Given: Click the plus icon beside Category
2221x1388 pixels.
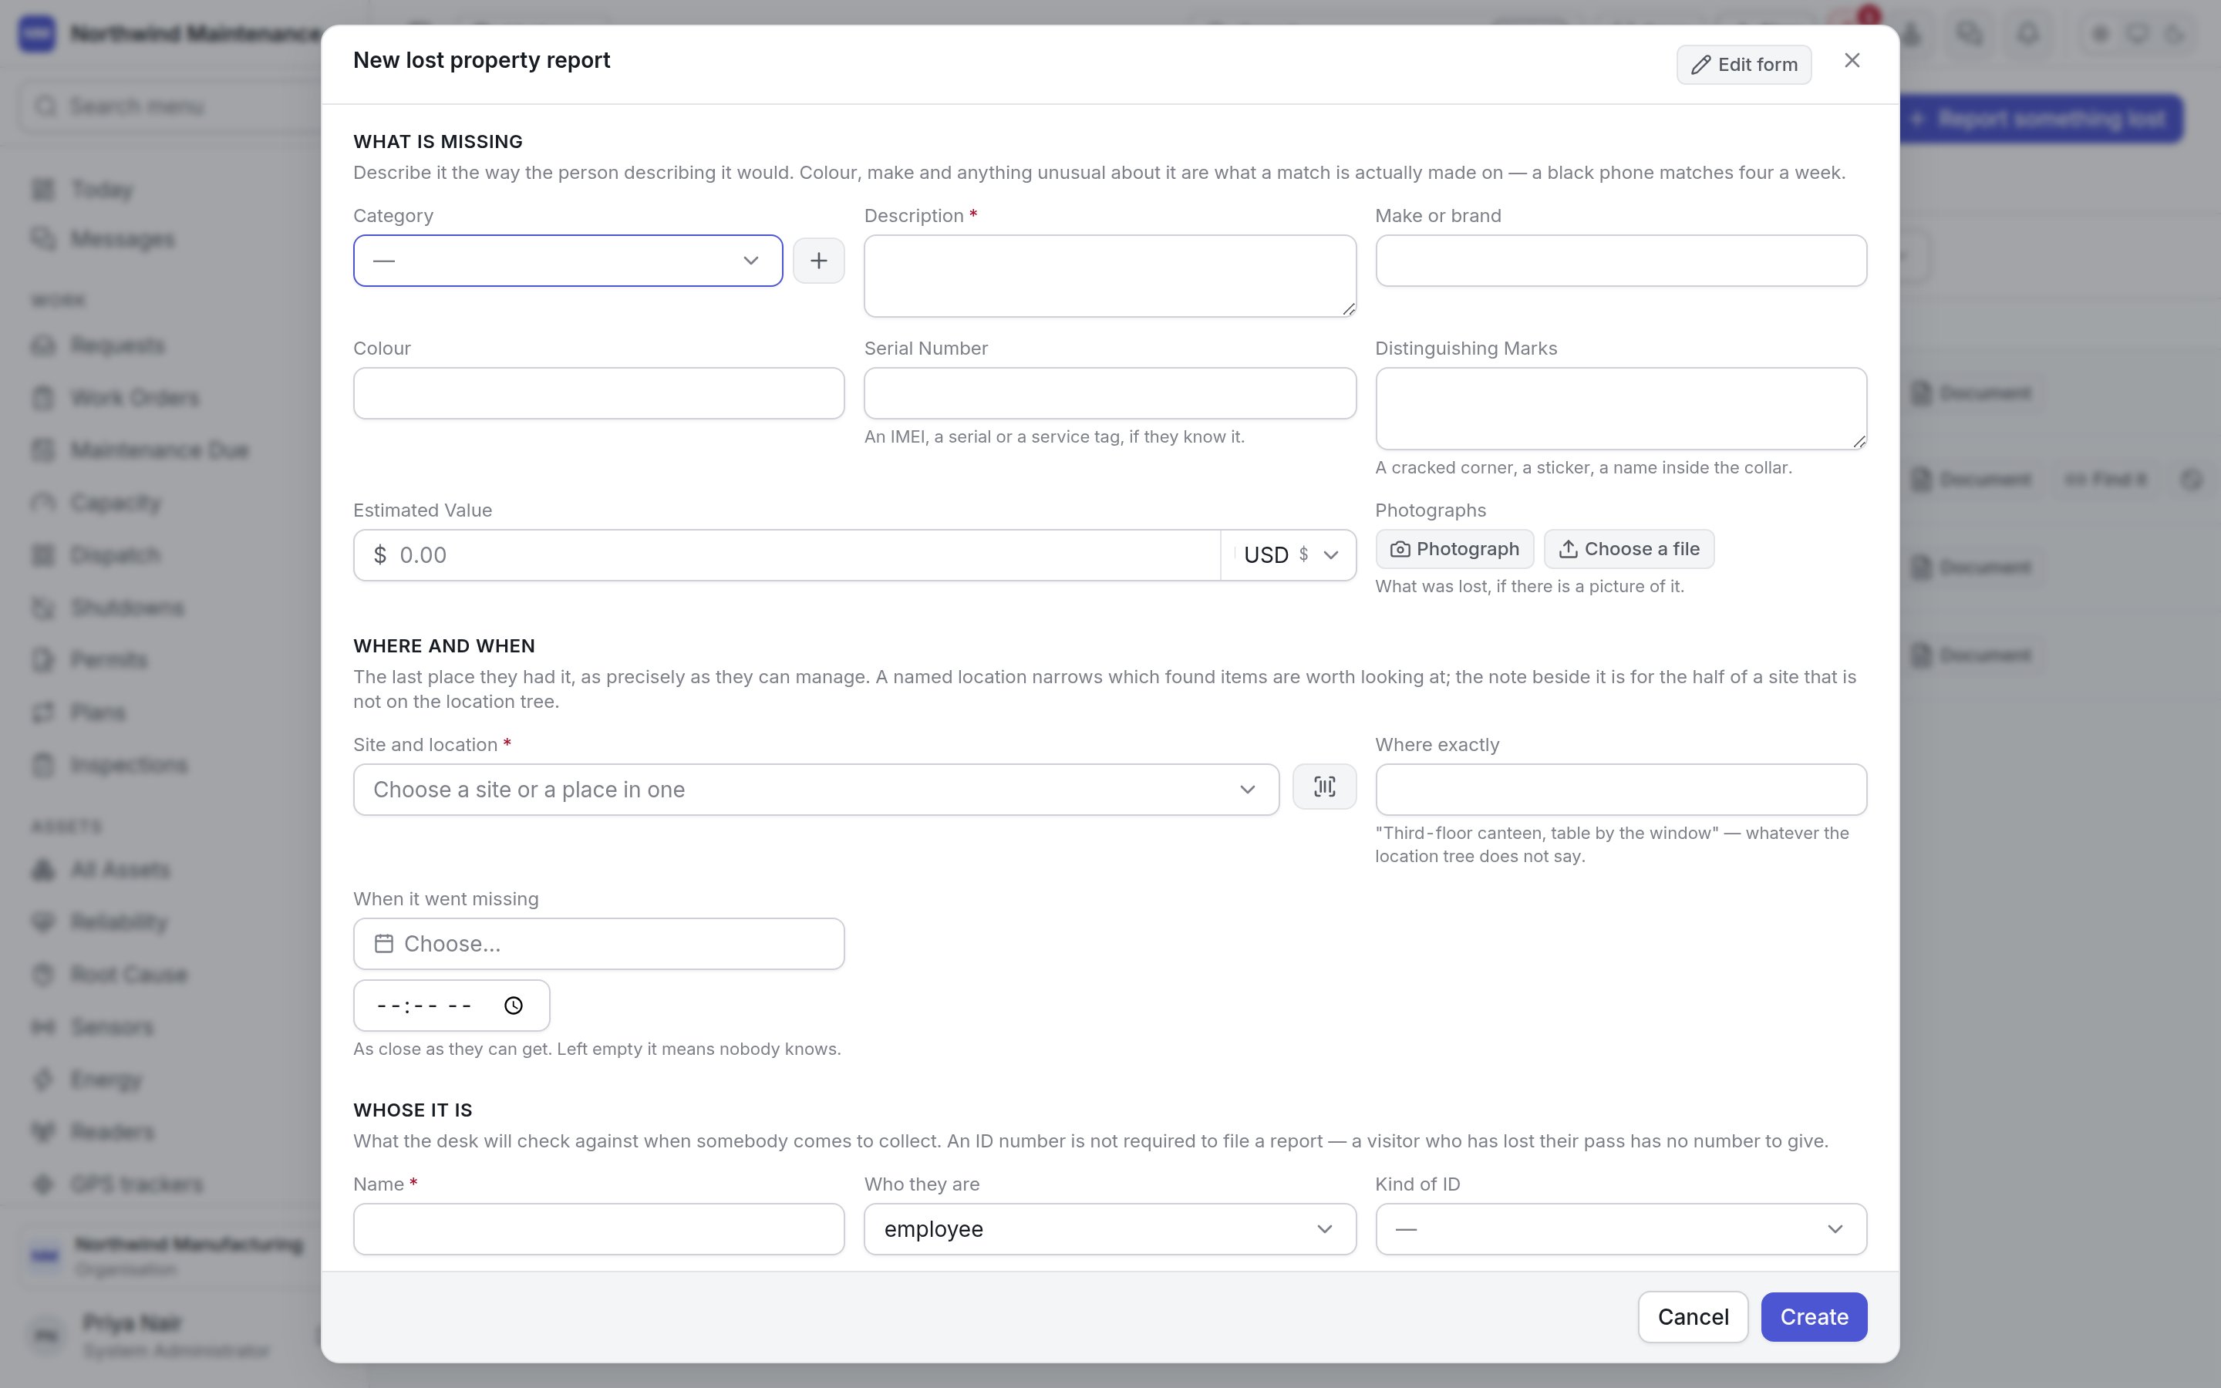Looking at the screenshot, I should [817, 261].
